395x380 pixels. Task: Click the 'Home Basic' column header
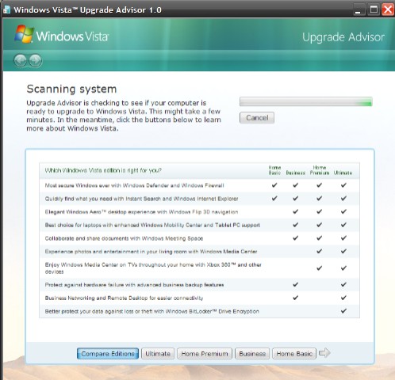(x=274, y=170)
